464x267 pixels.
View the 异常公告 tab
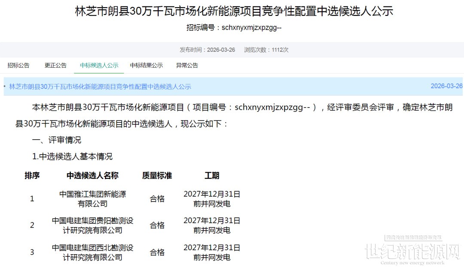(187, 66)
